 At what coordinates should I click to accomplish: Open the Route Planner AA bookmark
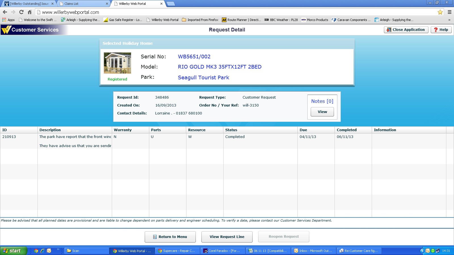click(241, 20)
